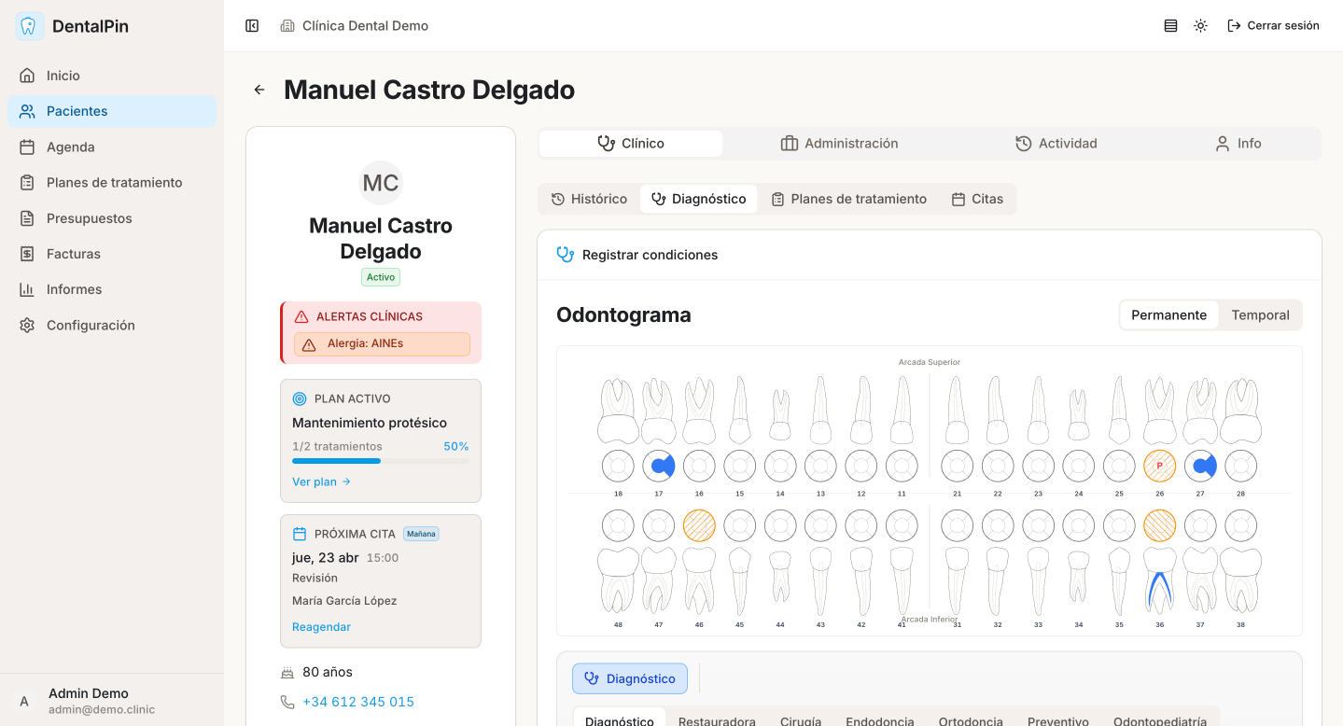Select the tooth 36 image with blue root canals
Screen dimensions: 1343x726
(x=1159, y=579)
